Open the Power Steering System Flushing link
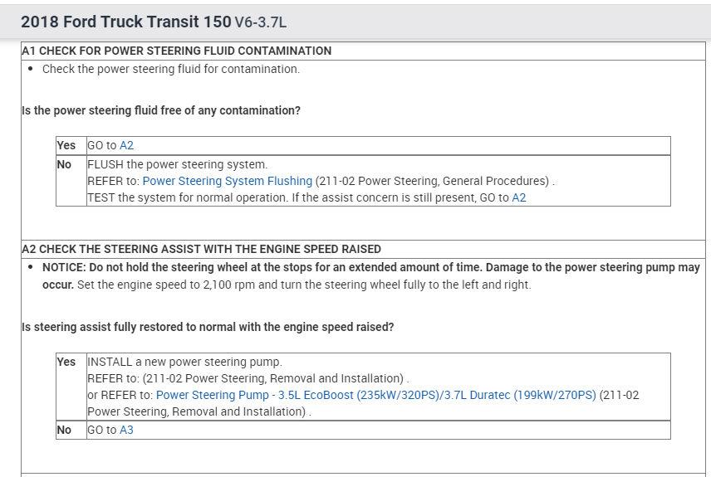This screenshot has width=711, height=477. (228, 181)
